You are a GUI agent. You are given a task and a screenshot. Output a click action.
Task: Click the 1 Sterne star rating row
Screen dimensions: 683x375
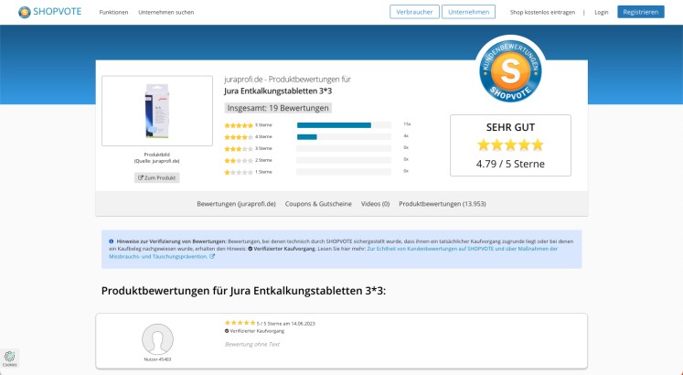tap(248, 172)
